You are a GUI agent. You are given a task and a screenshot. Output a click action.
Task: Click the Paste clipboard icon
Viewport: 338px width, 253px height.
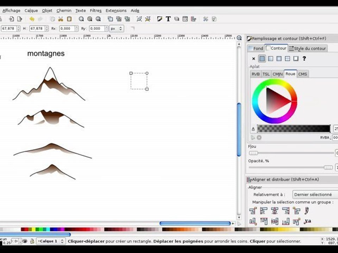69,19
